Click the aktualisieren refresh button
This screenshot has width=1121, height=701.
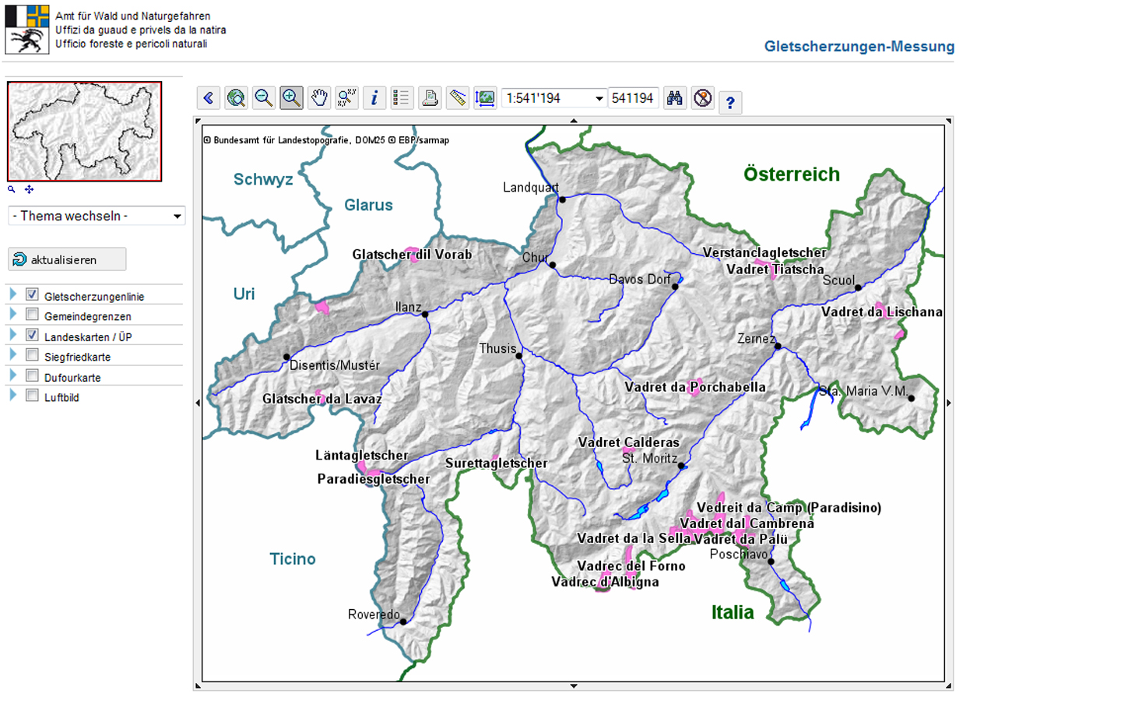67,259
